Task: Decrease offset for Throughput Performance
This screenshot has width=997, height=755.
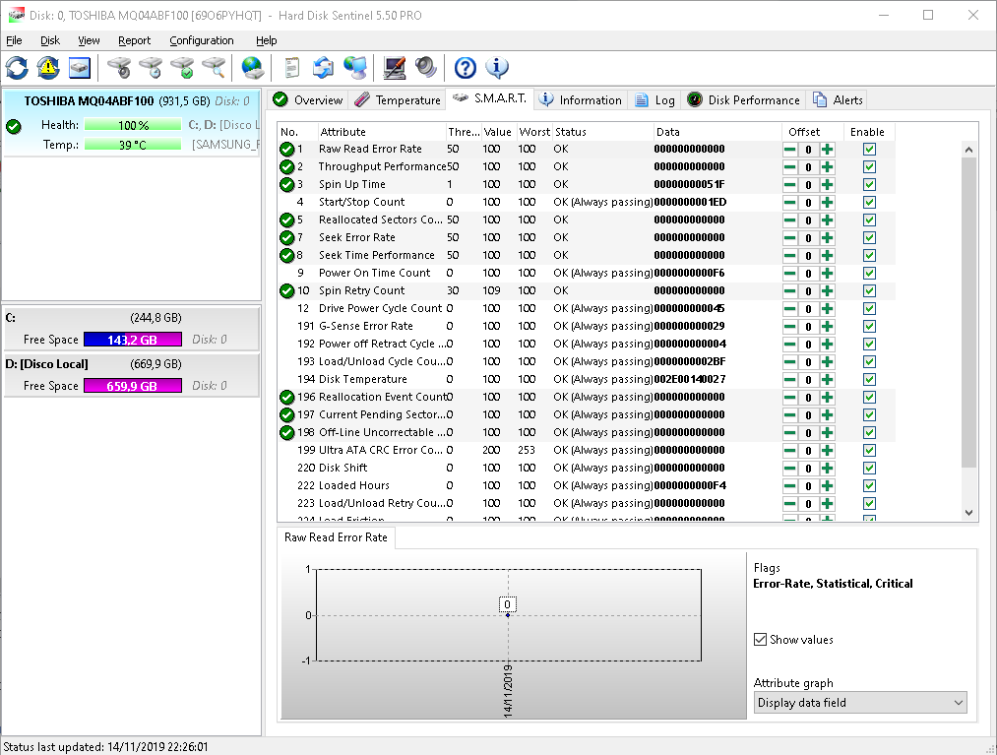Action: pos(789,167)
